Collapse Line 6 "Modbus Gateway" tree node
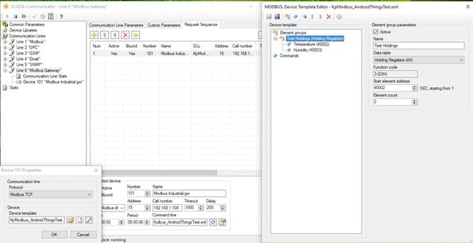Screen dimensions: 473x243 coord(5,70)
